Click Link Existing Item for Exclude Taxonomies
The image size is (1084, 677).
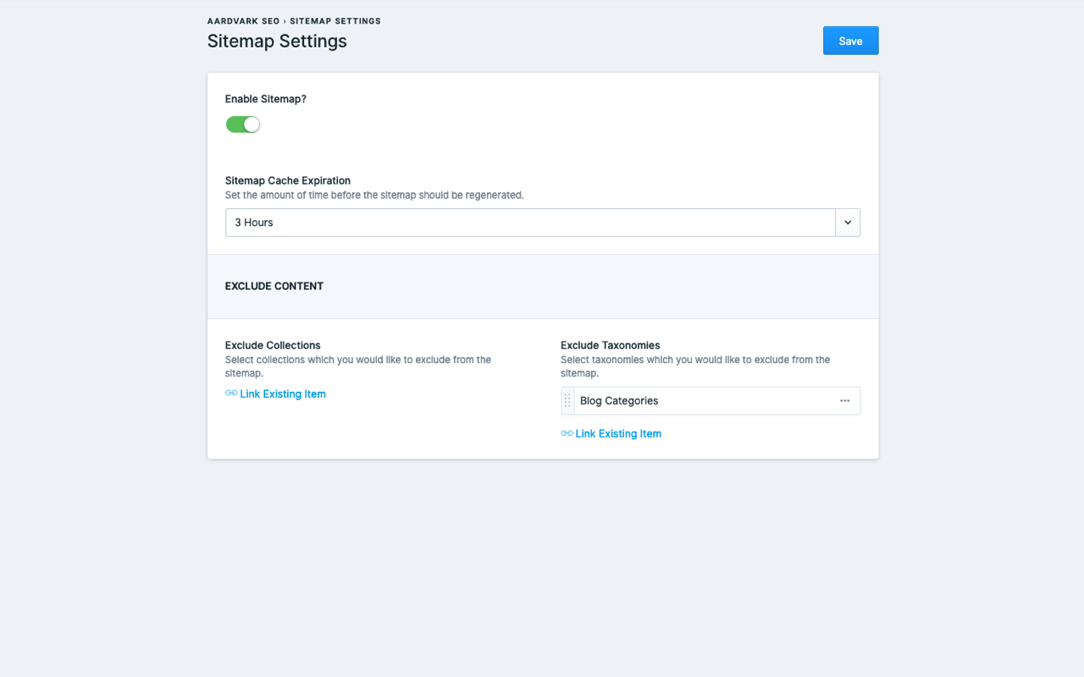point(618,433)
